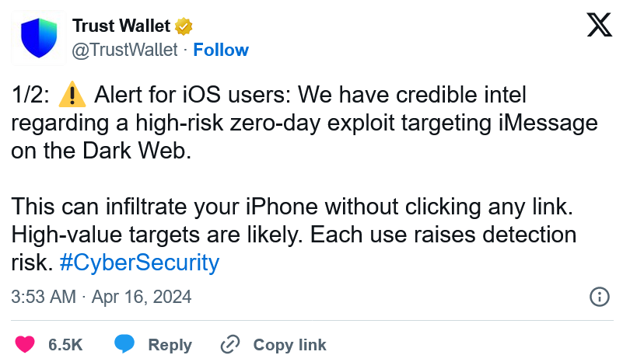Screen dimensions: 623x362
Task: Like the post with heart icon
Action: pyautogui.click(x=25, y=344)
